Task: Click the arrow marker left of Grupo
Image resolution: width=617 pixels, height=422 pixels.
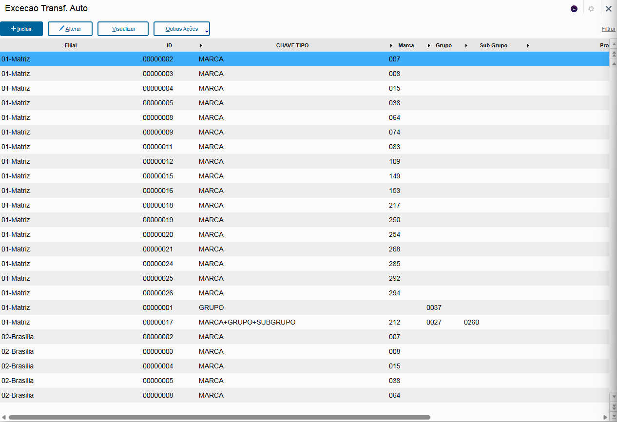Action: click(429, 45)
